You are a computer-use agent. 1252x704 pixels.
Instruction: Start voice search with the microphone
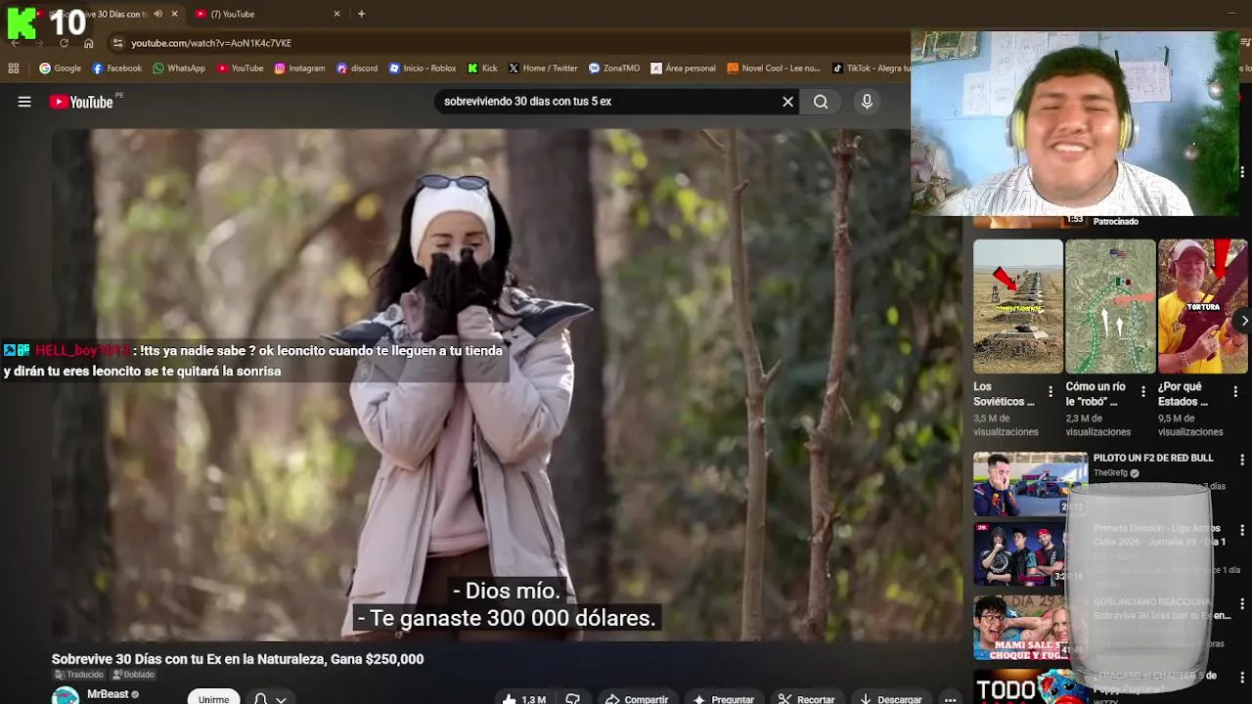click(x=867, y=102)
